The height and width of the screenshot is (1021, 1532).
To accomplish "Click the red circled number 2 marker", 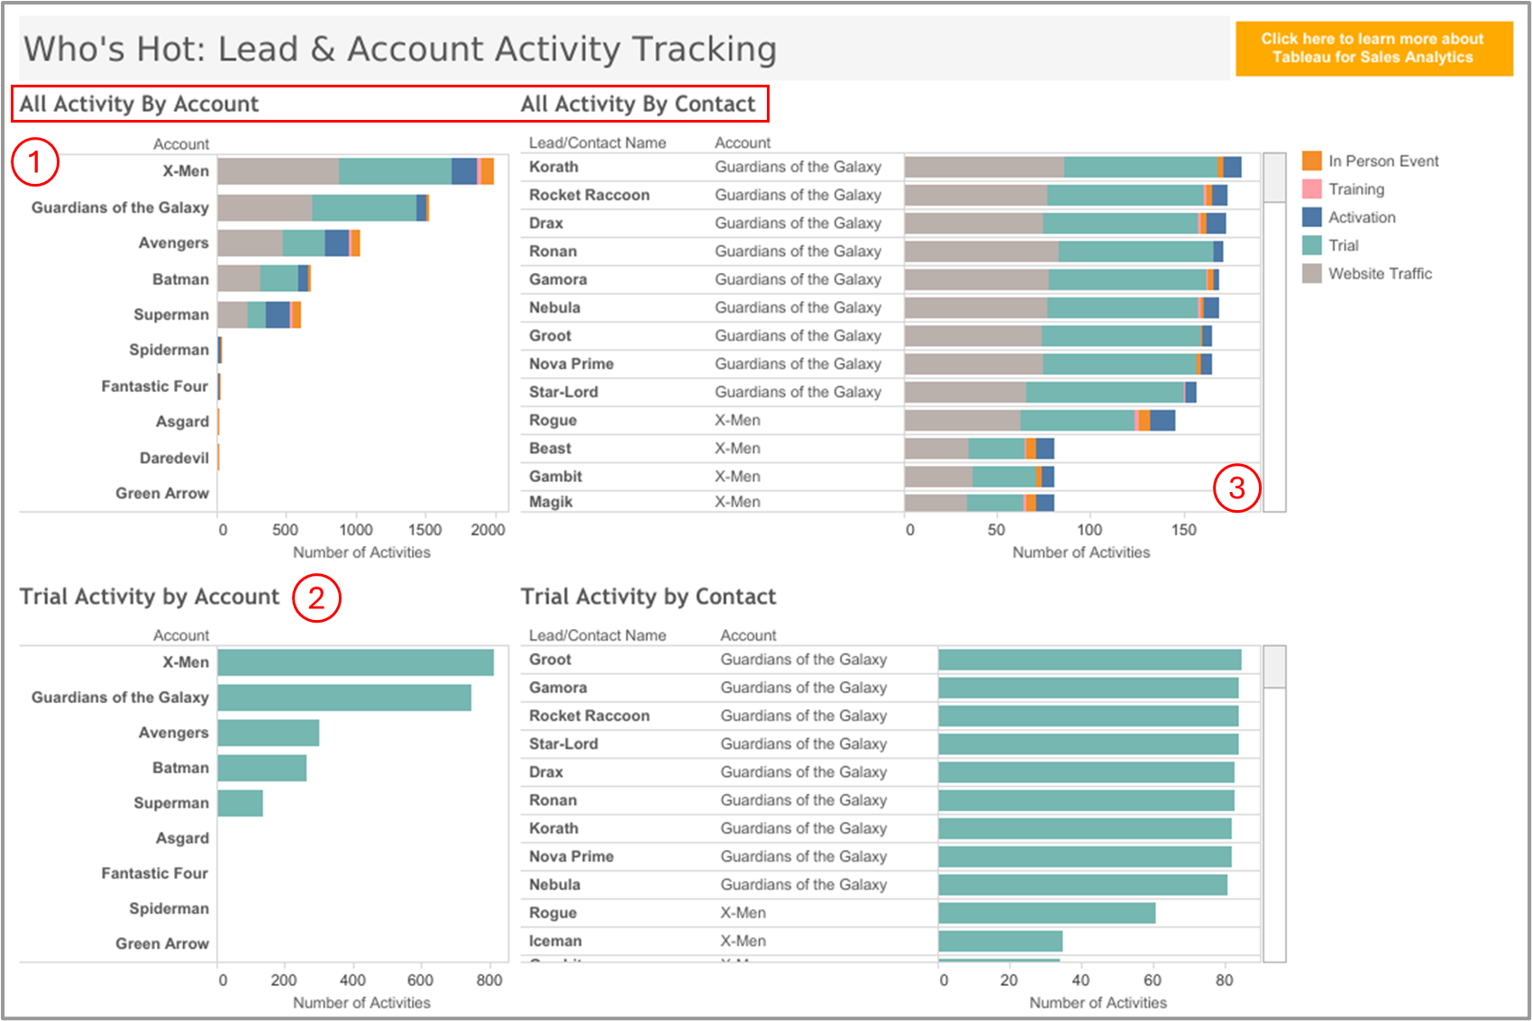I will click(316, 597).
